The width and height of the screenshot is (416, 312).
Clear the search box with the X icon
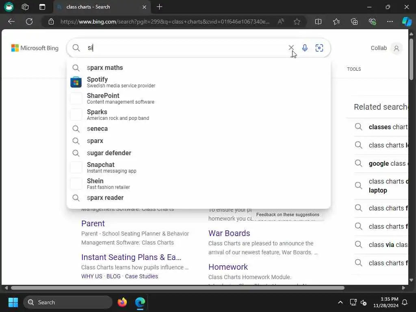pyautogui.click(x=291, y=48)
